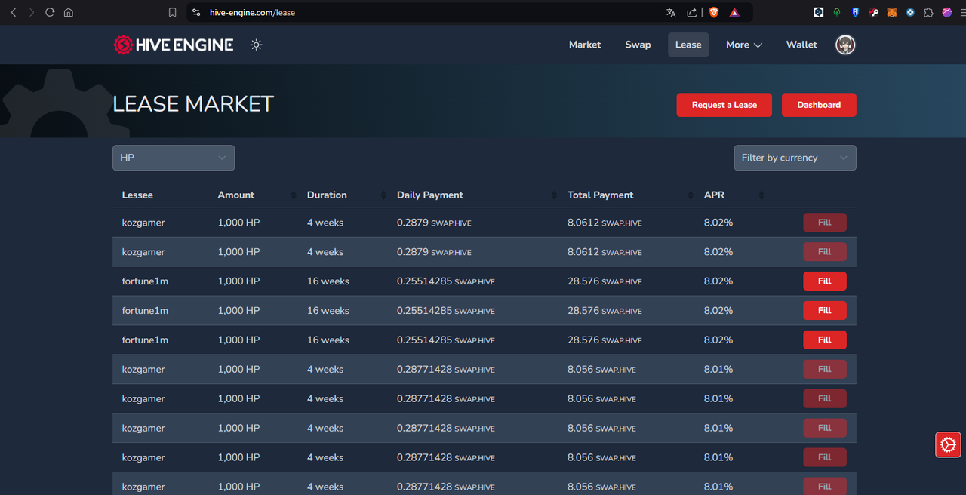Open the user avatar in the navbar
Screen dimensions: 966x495
(x=845, y=45)
